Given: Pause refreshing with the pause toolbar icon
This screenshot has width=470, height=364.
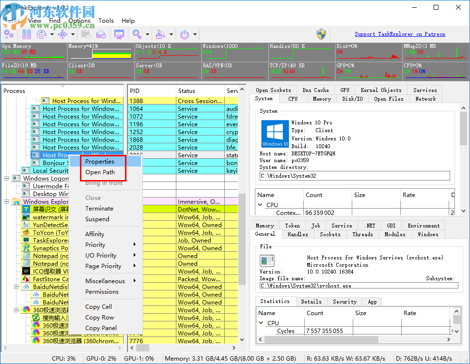Looking at the screenshot, I should coord(26,34).
